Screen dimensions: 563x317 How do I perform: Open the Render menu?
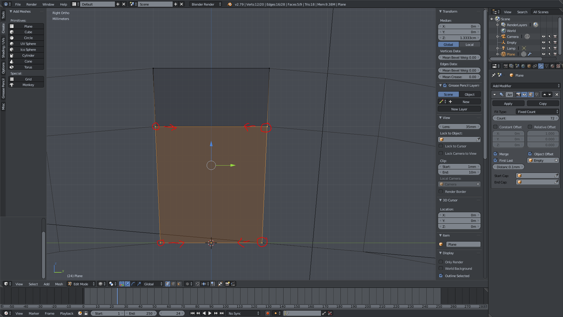click(31, 4)
